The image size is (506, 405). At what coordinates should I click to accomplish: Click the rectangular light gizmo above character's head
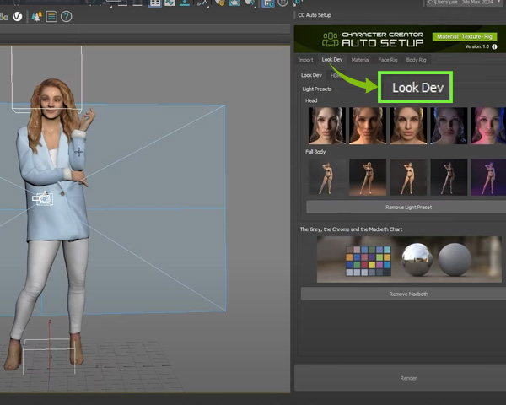[46, 79]
